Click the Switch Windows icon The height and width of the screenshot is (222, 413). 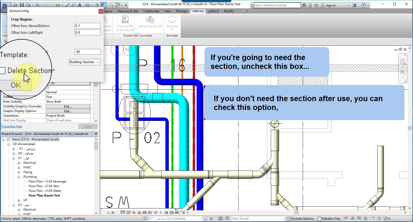tap(118, 5)
